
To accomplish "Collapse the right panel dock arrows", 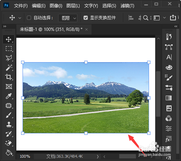I will 176,26.
